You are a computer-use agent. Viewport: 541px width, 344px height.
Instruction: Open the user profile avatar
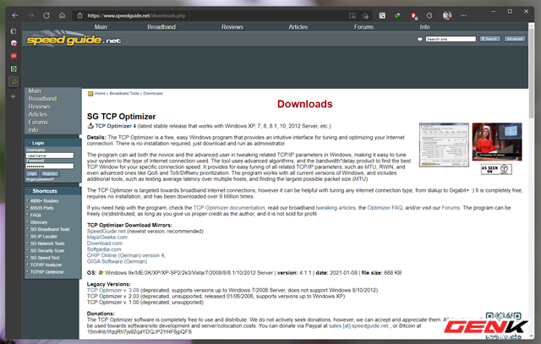[447, 15]
